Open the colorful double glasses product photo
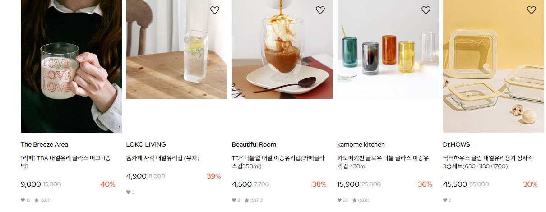 point(388,49)
